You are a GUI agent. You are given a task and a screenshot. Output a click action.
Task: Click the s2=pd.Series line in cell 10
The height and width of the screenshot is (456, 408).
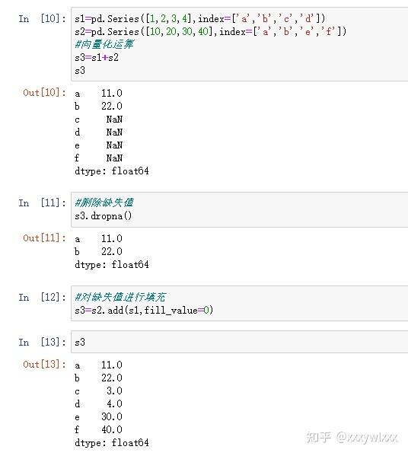(211, 31)
